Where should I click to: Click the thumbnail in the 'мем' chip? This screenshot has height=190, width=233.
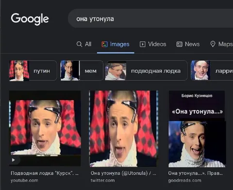(70, 70)
